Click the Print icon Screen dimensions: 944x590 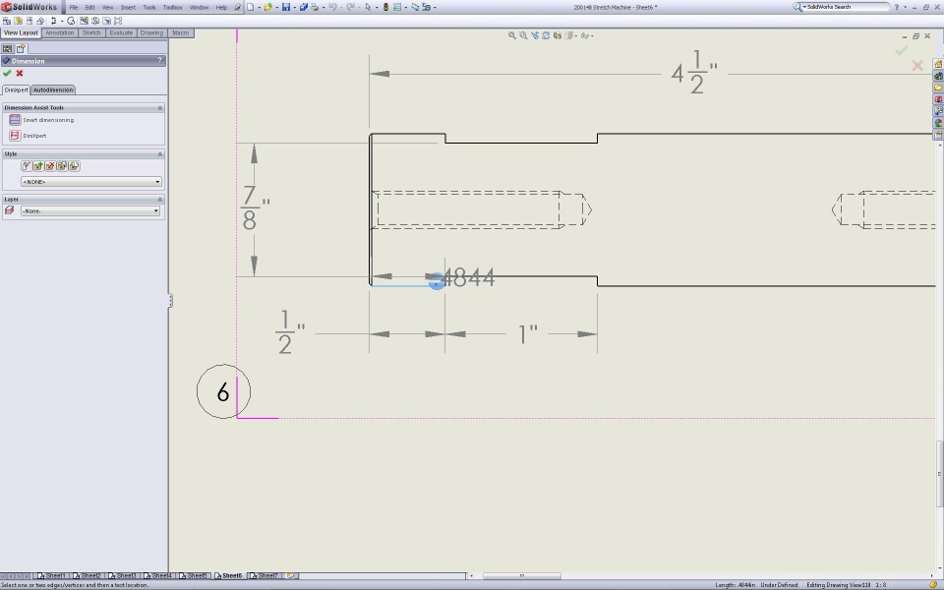(x=315, y=7)
